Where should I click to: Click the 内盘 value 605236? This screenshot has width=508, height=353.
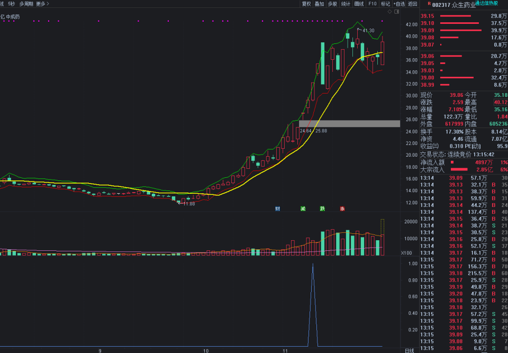pyautogui.click(x=498, y=124)
